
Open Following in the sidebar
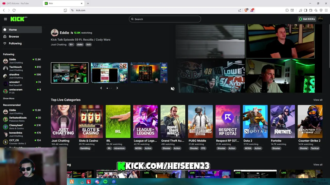[x=22, y=43]
